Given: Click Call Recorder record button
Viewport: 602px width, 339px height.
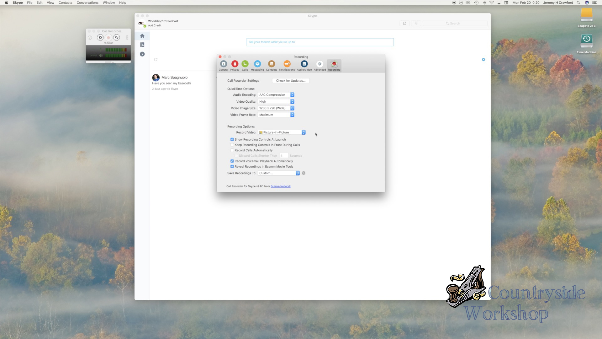Looking at the screenshot, I should [x=108, y=38].
